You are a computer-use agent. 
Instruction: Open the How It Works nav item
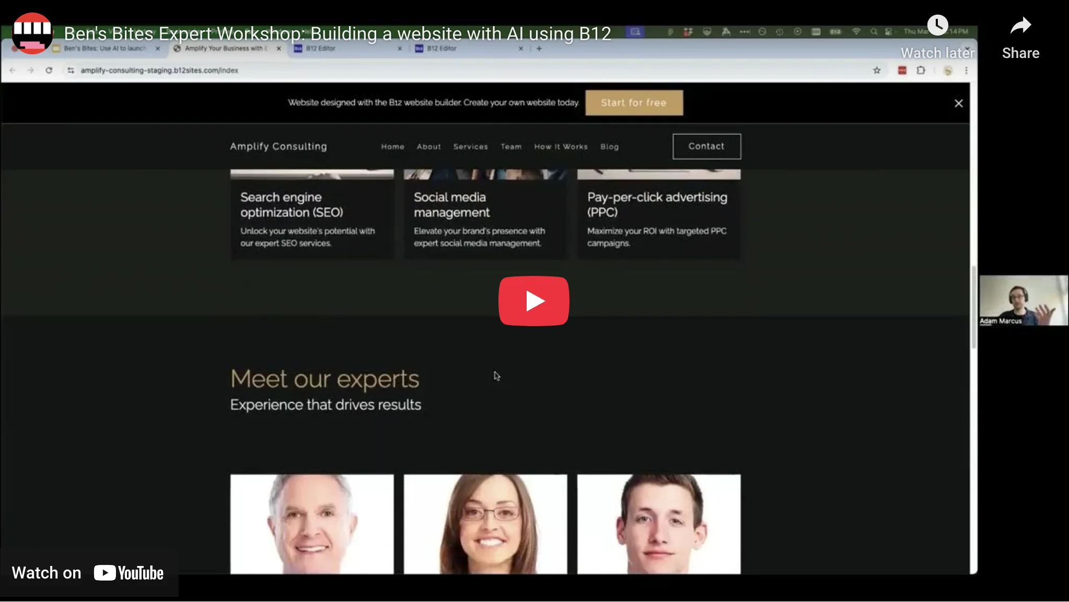pos(561,147)
